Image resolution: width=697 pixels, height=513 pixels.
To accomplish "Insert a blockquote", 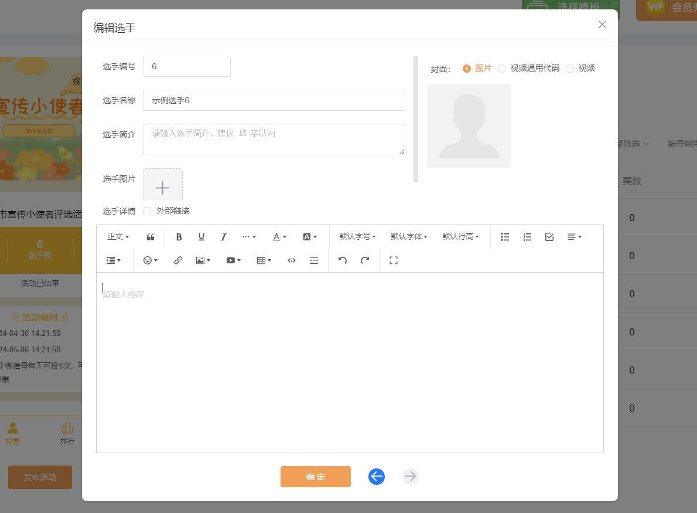I will tap(151, 237).
